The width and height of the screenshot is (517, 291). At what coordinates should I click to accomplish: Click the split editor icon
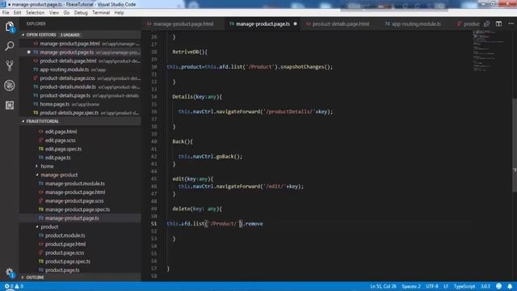498,23
